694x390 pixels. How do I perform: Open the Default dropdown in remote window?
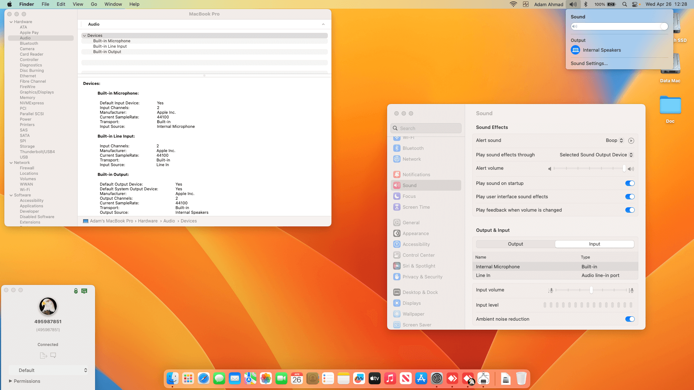(x=48, y=370)
